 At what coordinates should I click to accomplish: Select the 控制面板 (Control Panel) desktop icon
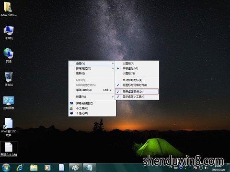(x=9, y=103)
